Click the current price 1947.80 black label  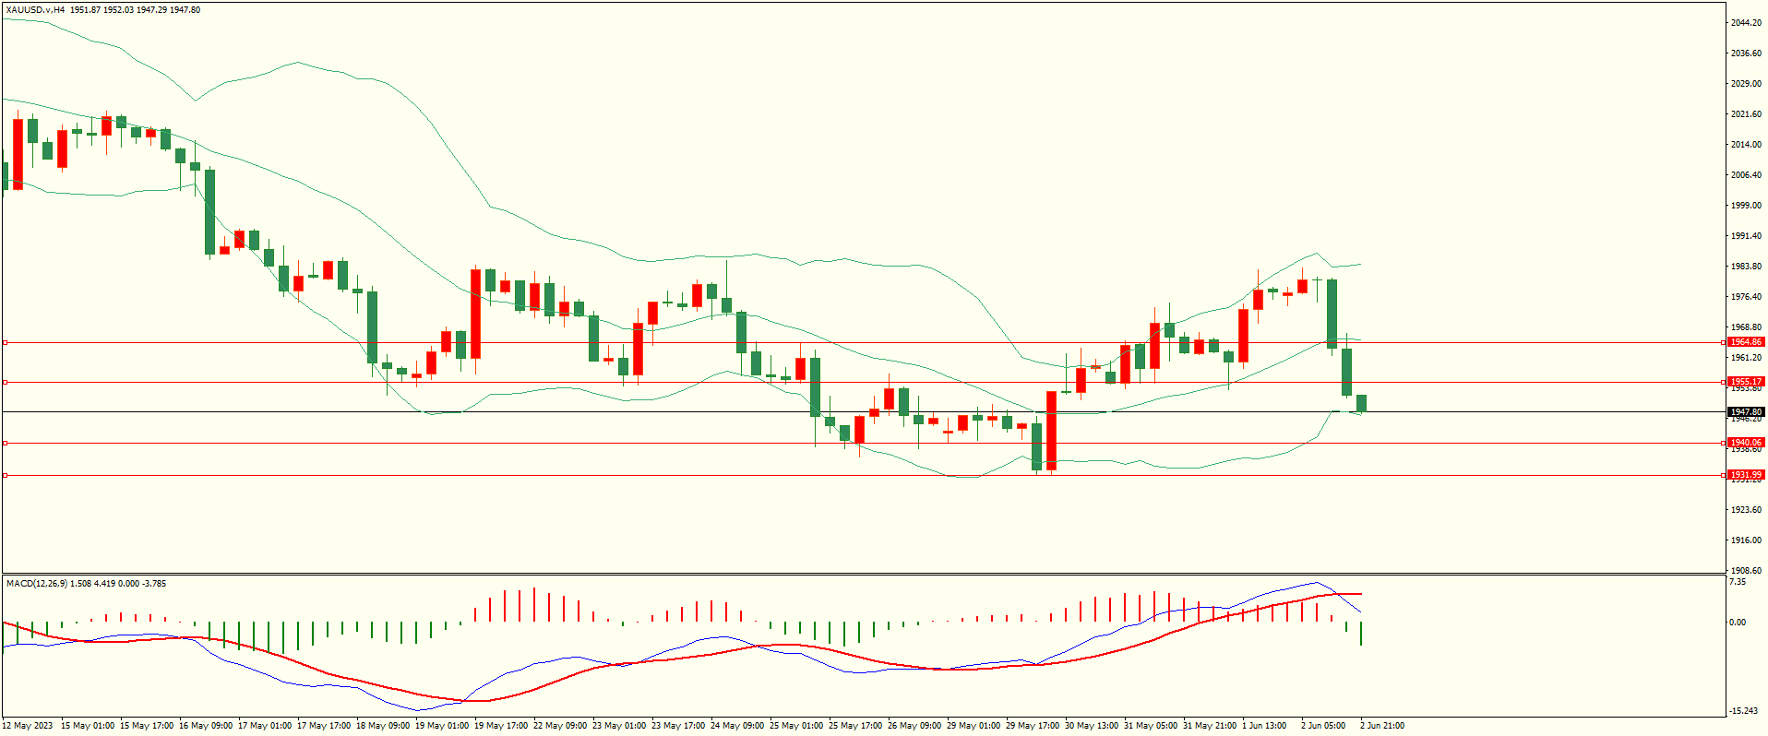click(x=1746, y=412)
